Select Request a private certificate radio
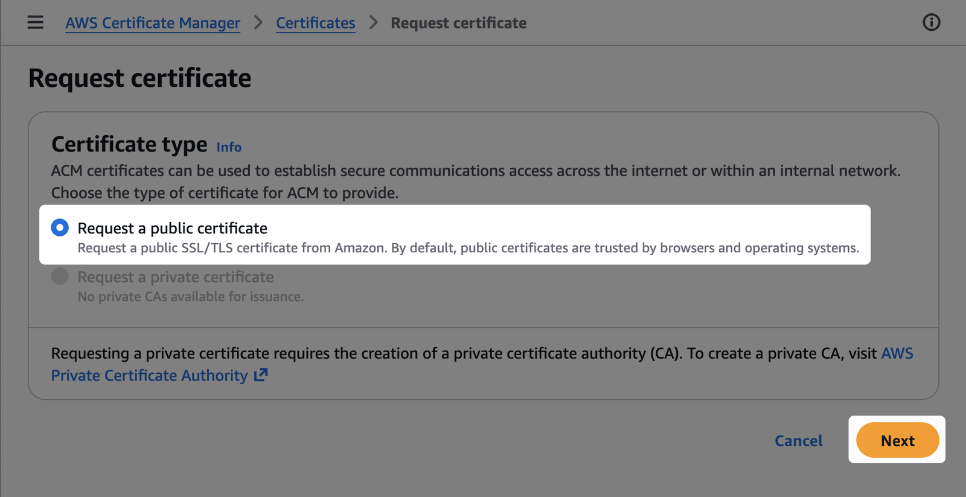The width and height of the screenshot is (966, 497). tap(60, 276)
